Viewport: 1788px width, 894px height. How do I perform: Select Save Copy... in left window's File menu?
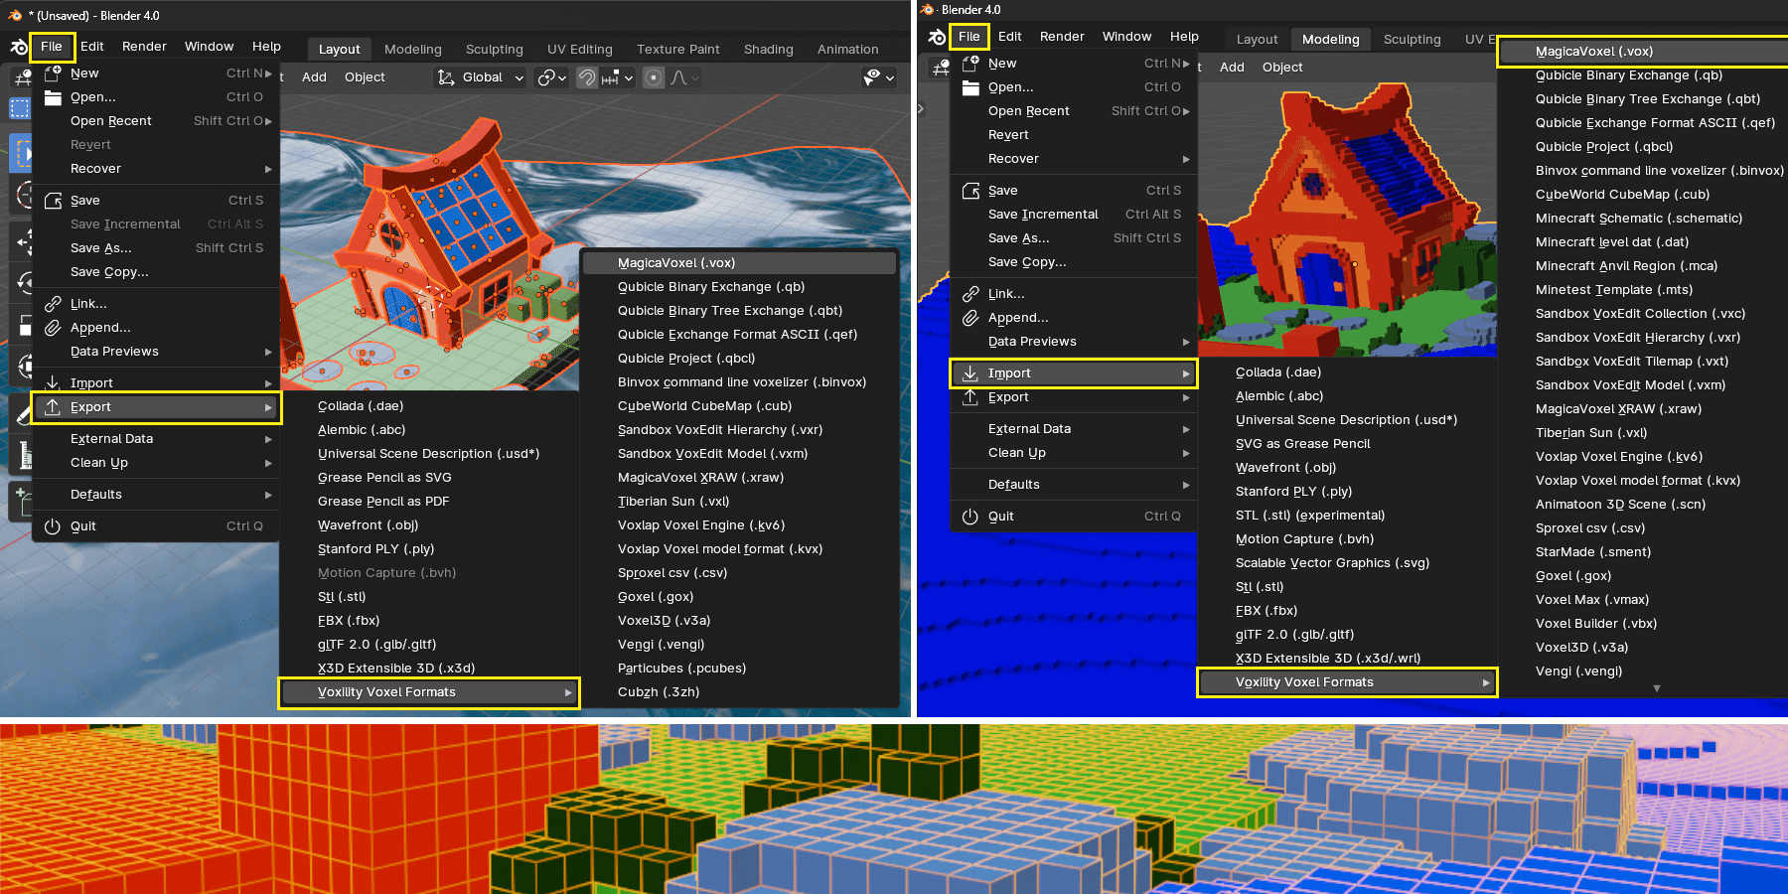click(x=157, y=271)
